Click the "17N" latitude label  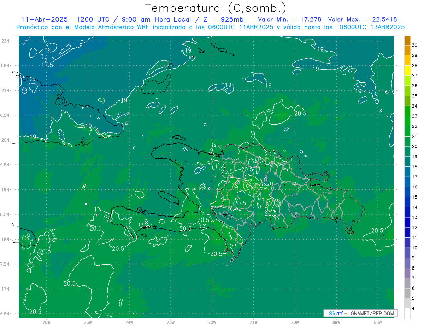6,289
